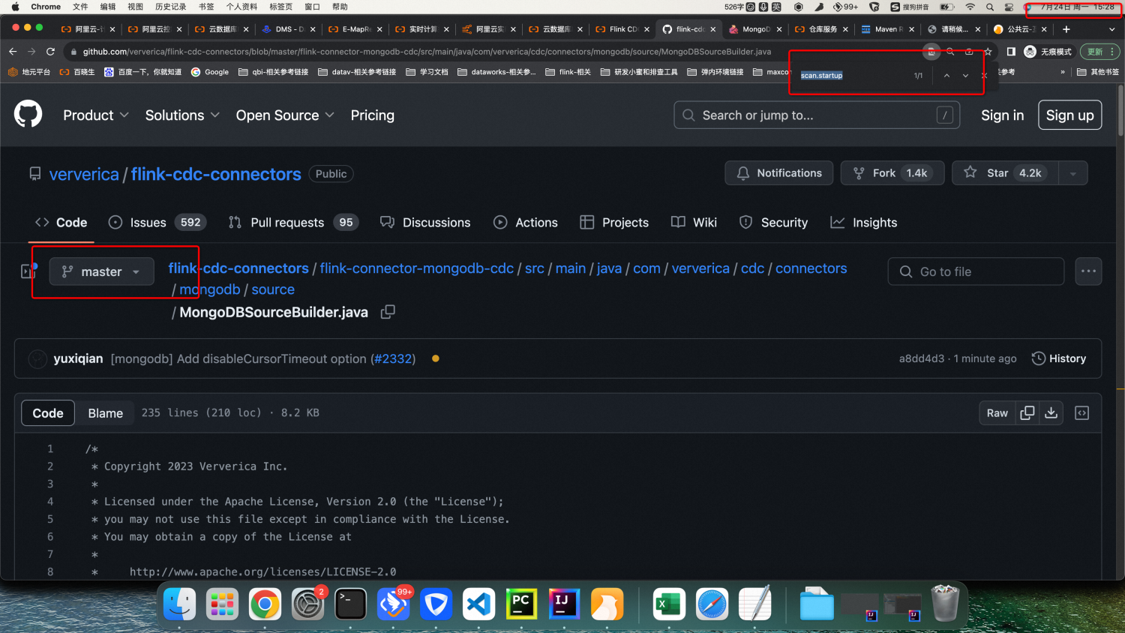Image resolution: width=1125 pixels, height=633 pixels.
Task: Open the Star options caret menu
Action: tap(1072, 172)
